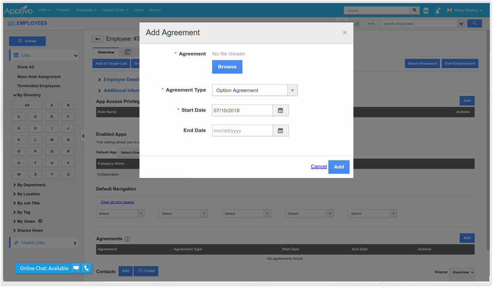This screenshot has height=288, width=495.
Task: Open the calendar picker beside End Date
Action: [x=280, y=130]
